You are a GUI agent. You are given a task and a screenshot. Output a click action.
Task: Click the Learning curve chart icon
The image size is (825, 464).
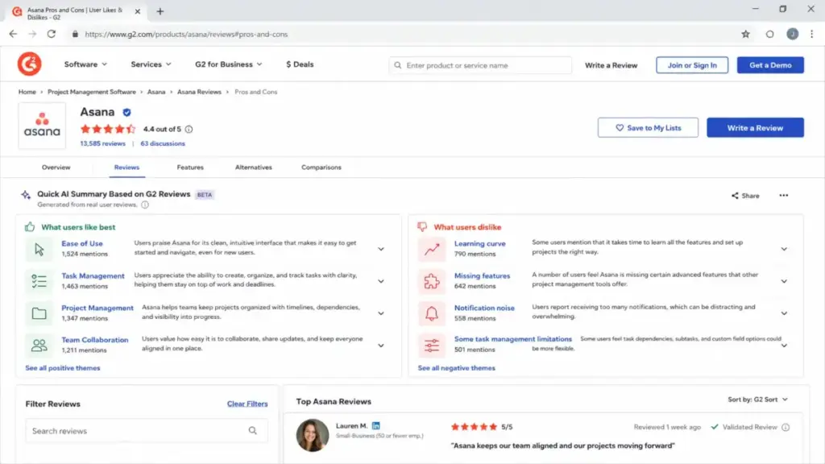point(432,249)
